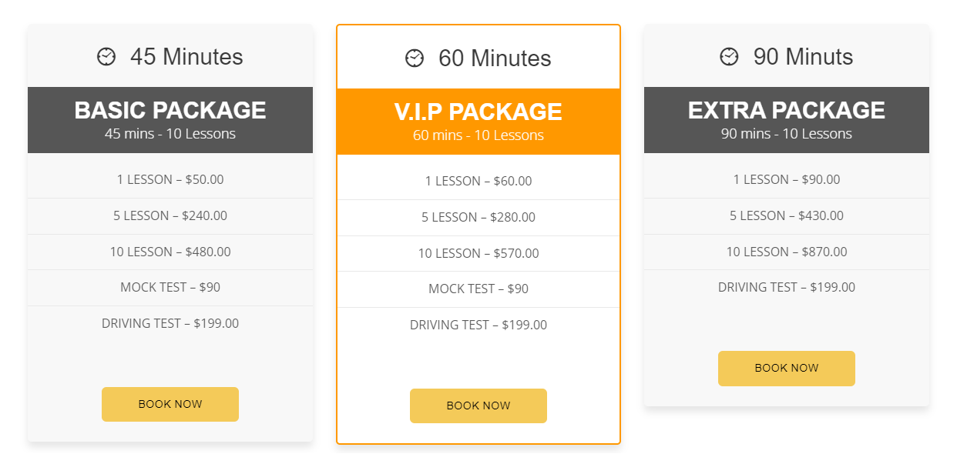Screen dimensions: 957x464
Task: Select the 5 LESSON $240.00 row
Action: 170,215
